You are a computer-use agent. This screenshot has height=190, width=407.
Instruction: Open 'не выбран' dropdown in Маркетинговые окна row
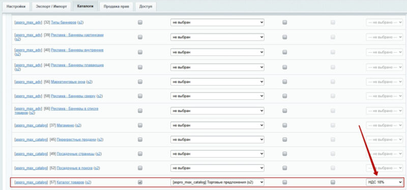pos(217,82)
